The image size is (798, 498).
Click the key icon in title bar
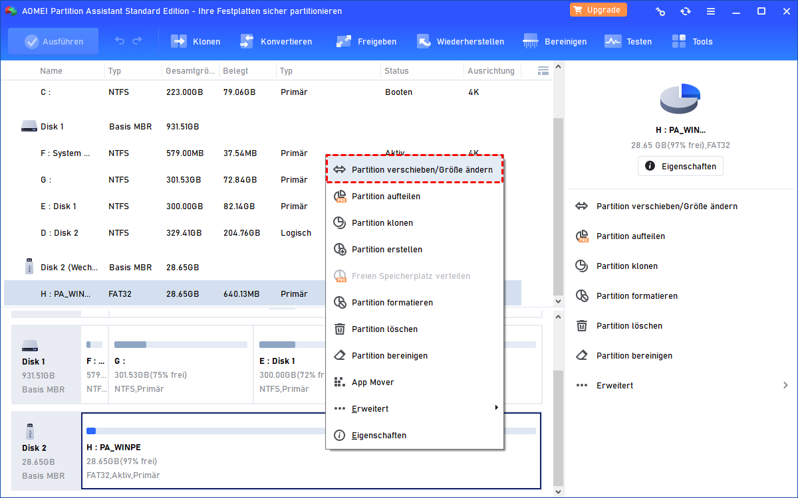pos(660,11)
